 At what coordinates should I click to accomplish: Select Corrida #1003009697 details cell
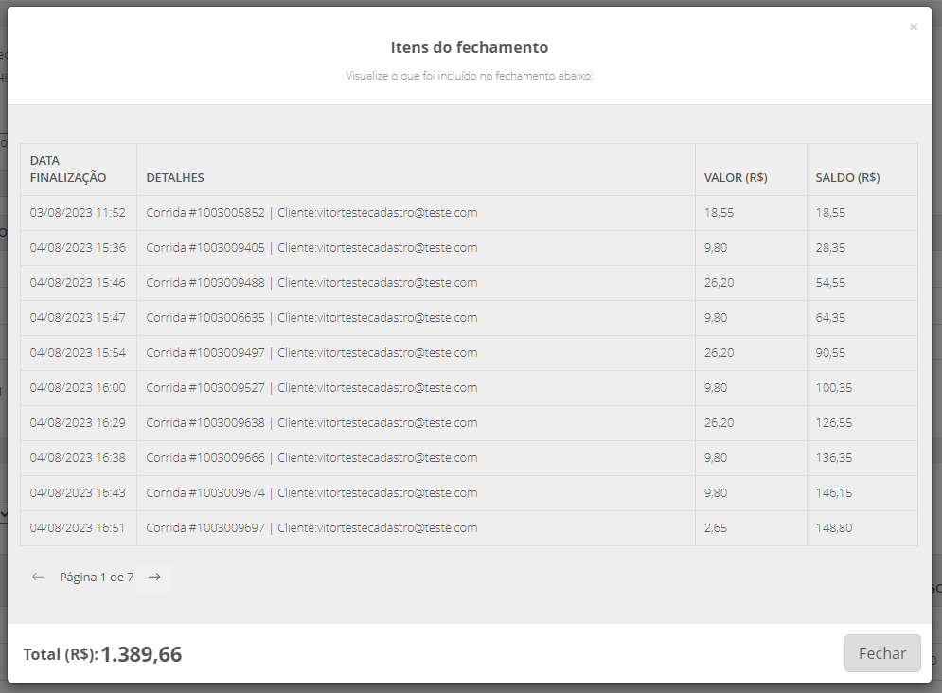coord(416,528)
